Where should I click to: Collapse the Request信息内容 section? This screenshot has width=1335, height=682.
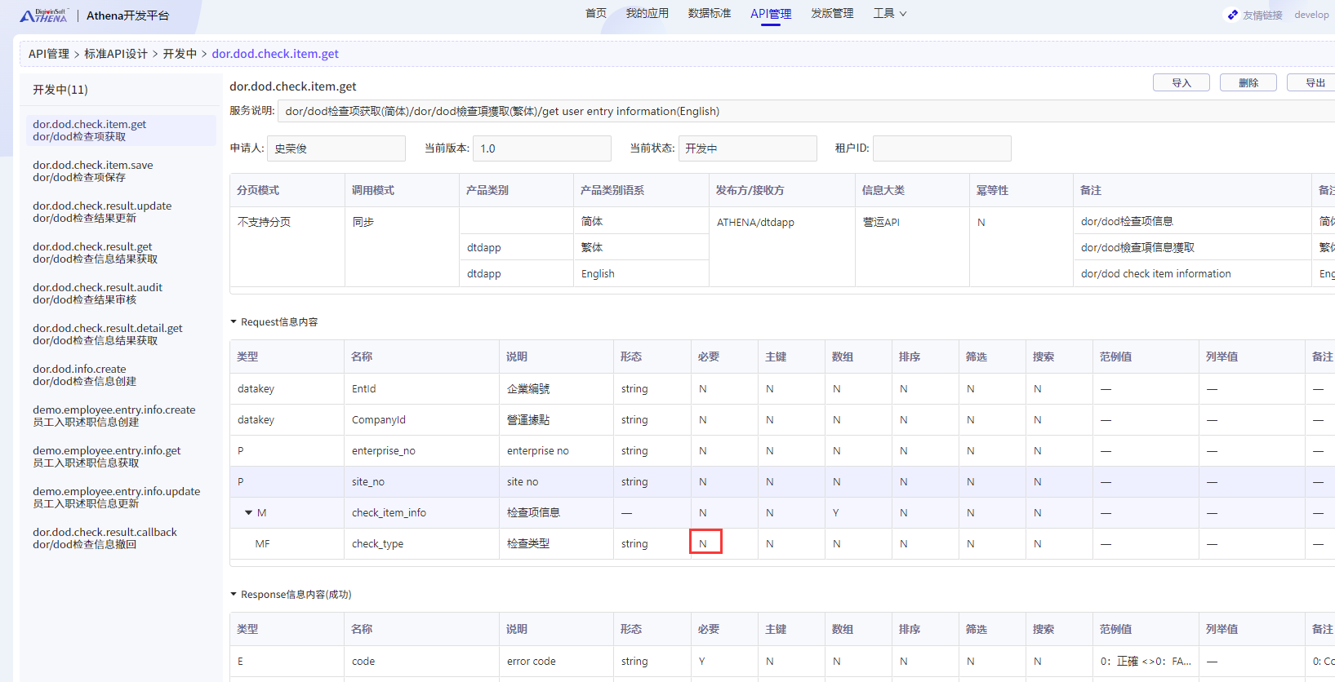point(234,322)
